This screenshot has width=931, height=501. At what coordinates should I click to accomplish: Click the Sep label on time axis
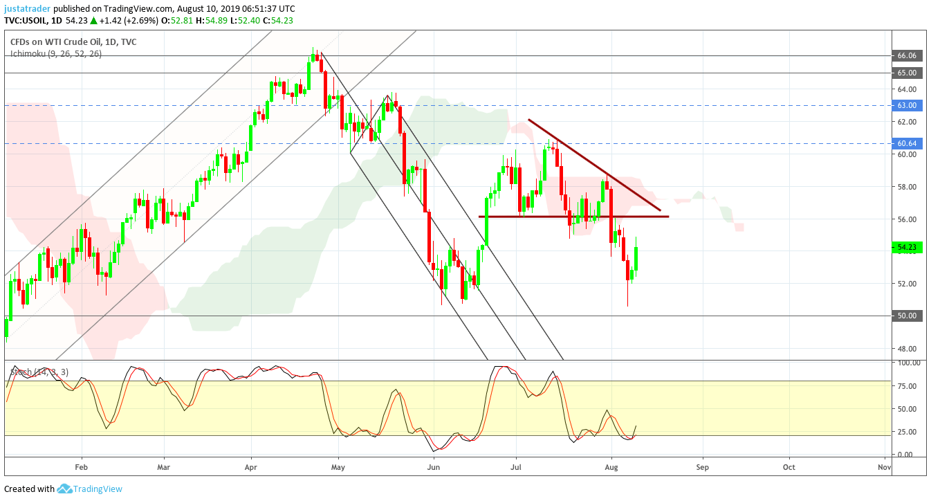point(702,468)
